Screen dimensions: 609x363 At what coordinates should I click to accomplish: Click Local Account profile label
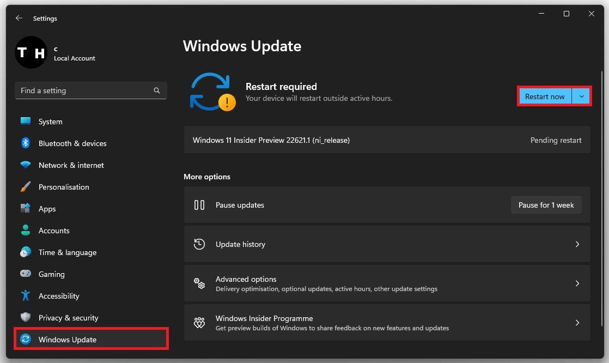(75, 58)
